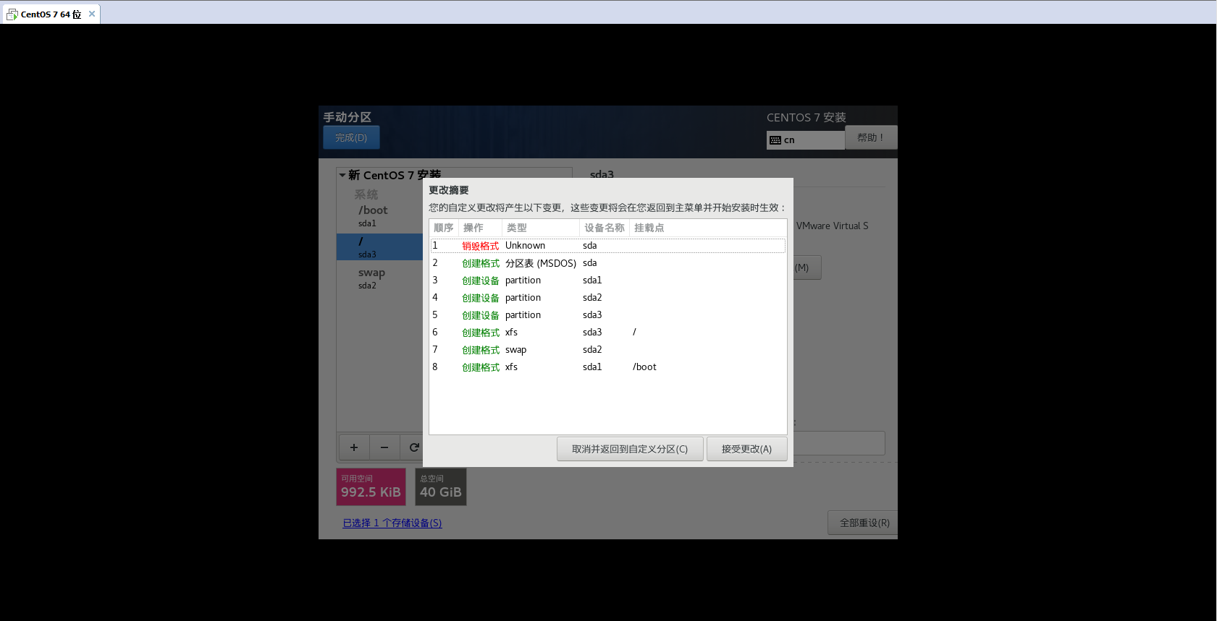Click the add mount point plus button

[x=354, y=447]
